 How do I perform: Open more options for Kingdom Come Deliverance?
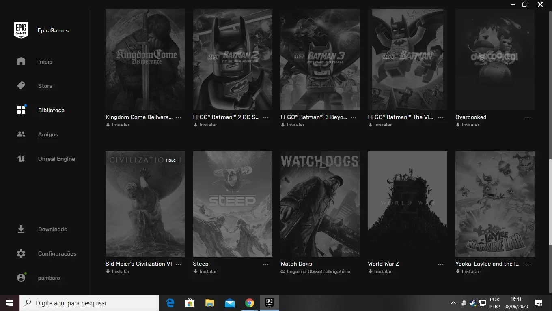tap(179, 117)
